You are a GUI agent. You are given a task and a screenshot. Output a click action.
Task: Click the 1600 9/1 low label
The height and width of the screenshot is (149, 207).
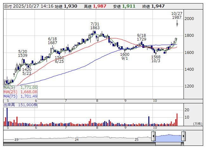point(125,56)
